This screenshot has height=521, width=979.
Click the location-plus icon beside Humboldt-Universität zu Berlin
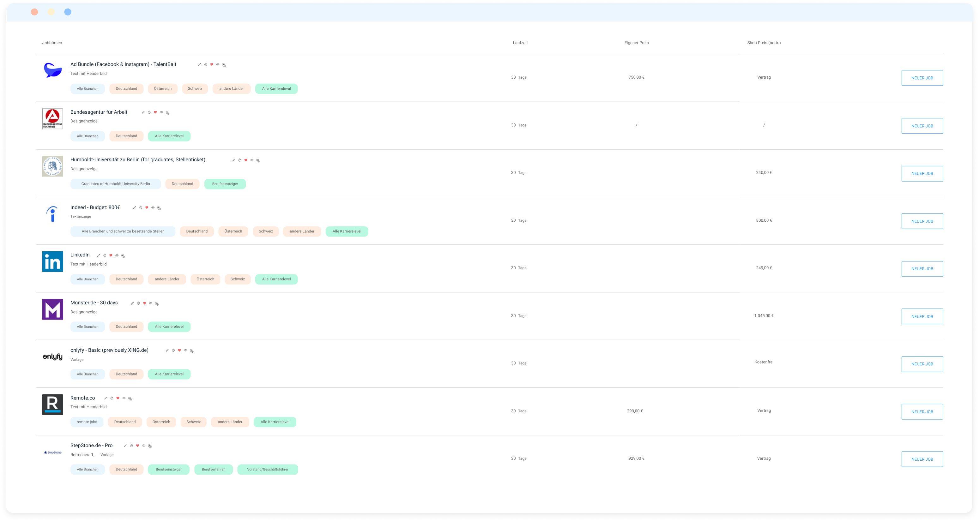(x=258, y=160)
